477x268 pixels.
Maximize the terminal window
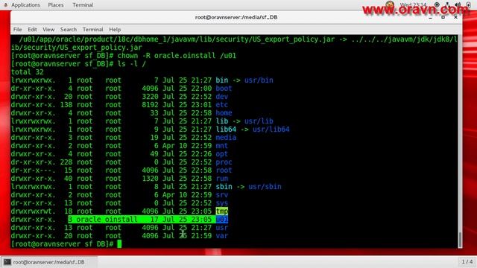click(443, 17)
